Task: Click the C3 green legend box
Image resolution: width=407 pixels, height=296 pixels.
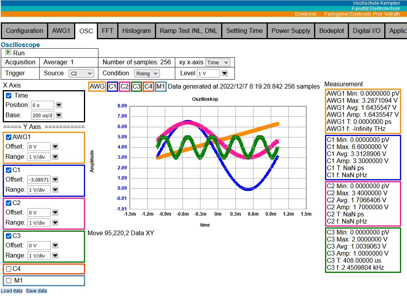Action: (136, 86)
